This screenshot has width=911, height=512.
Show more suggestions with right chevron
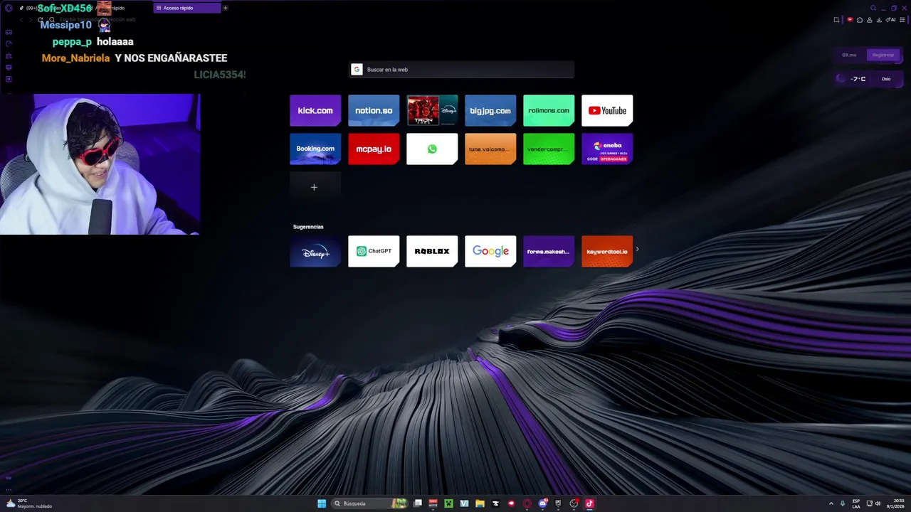click(637, 249)
